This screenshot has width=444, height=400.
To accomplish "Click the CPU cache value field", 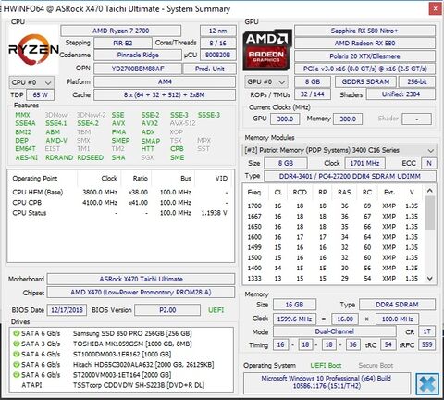I will tap(165, 95).
